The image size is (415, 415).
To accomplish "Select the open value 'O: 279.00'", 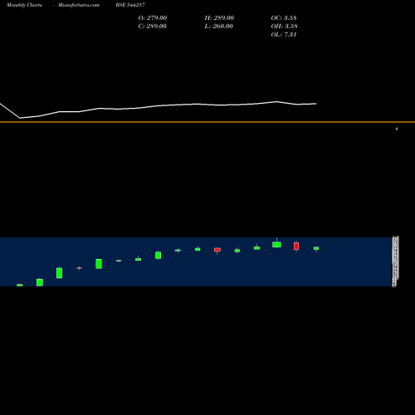I will click(x=153, y=18).
